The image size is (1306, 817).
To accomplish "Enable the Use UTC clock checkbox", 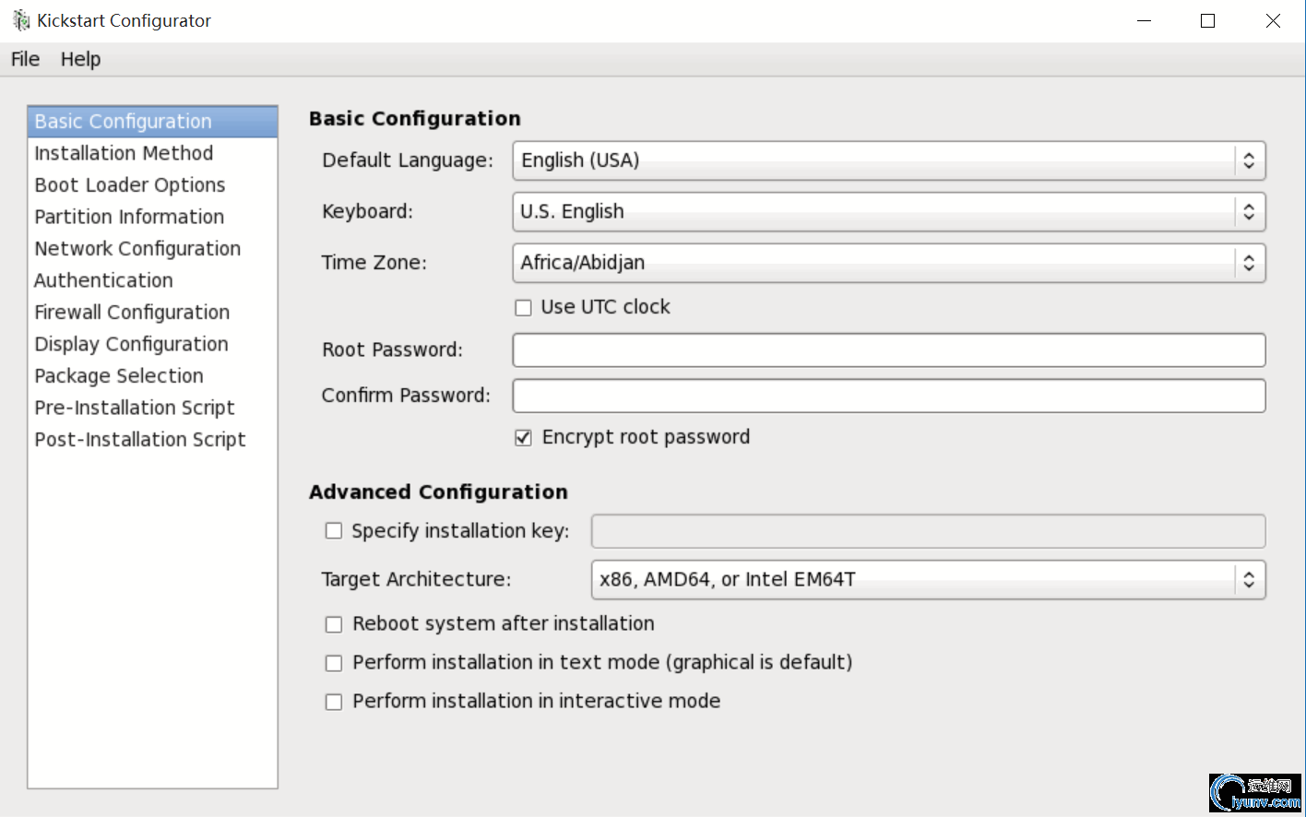I will click(x=524, y=308).
